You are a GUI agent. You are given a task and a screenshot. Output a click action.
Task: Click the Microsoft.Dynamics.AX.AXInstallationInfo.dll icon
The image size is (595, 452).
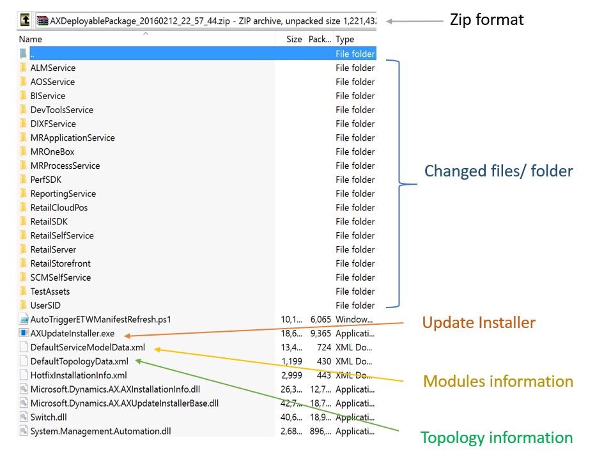(23, 389)
